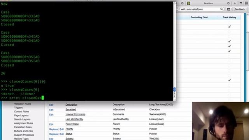The image size is (249, 140).
Task: Open the Parent Case field label link
Action: pos(72,124)
